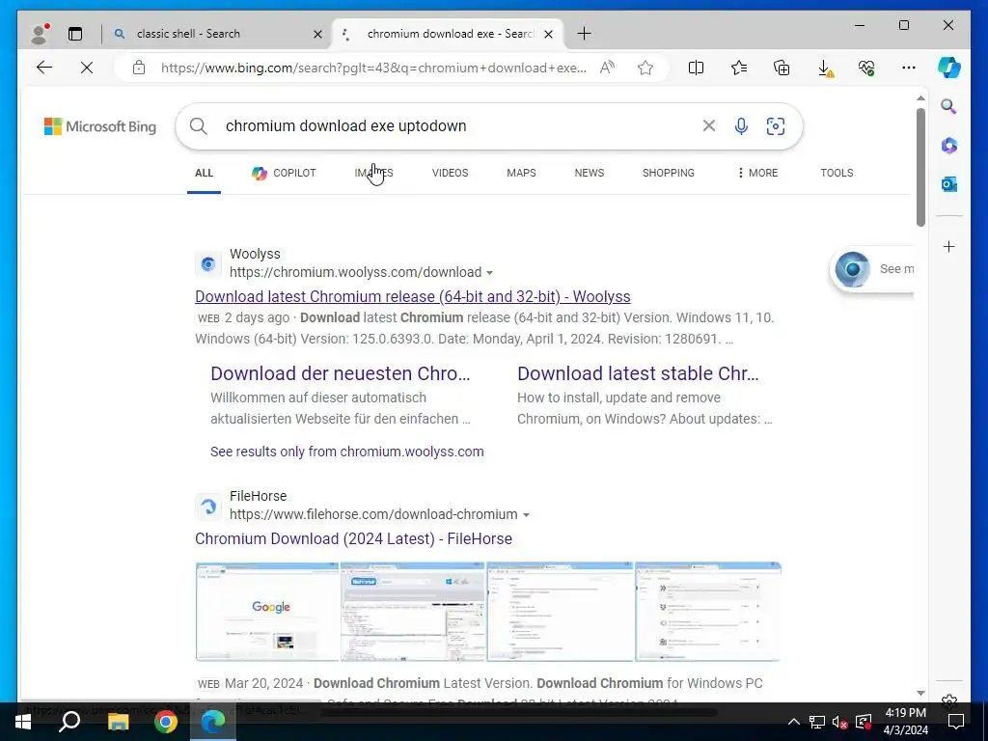Open search TOOLS filters
Viewport: 988px width, 741px height.
click(x=837, y=173)
